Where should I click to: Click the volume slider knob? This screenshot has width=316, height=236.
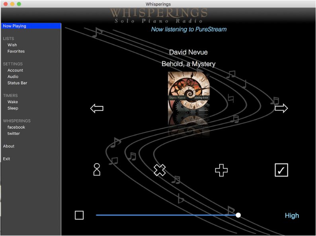pyautogui.click(x=238, y=215)
